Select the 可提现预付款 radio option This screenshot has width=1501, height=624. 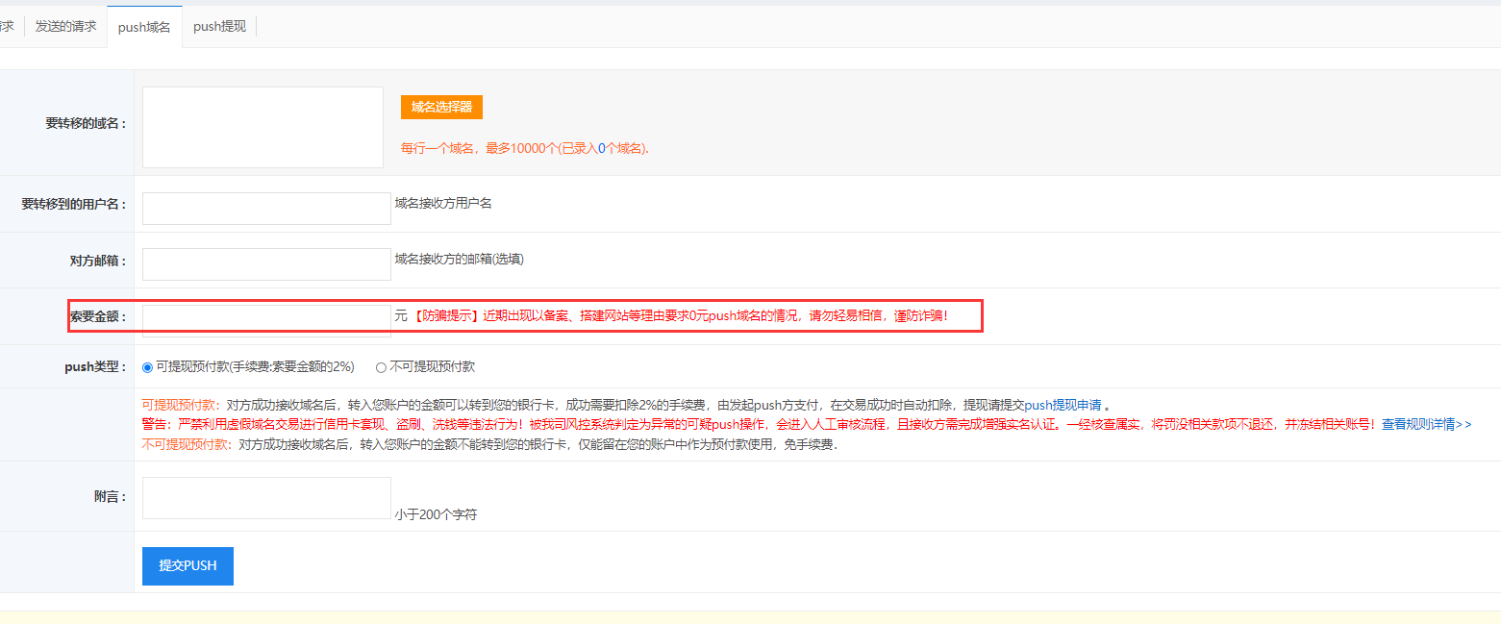(147, 367)
